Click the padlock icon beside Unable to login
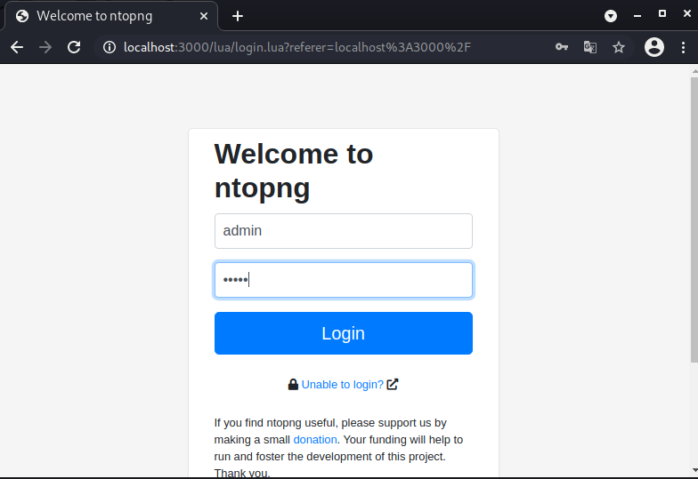This screenshot has height=479, width=698. (293, 384)
